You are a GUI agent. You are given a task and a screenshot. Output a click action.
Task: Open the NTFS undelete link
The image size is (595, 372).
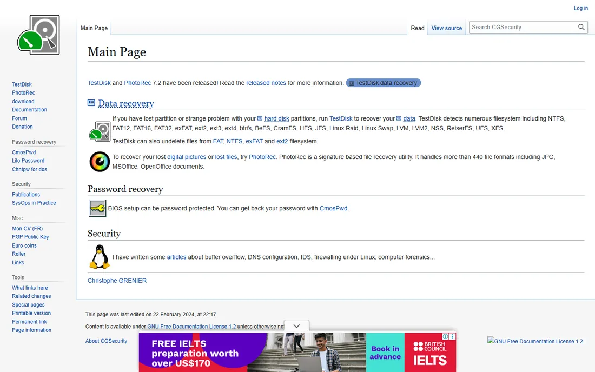pos(235,141)
